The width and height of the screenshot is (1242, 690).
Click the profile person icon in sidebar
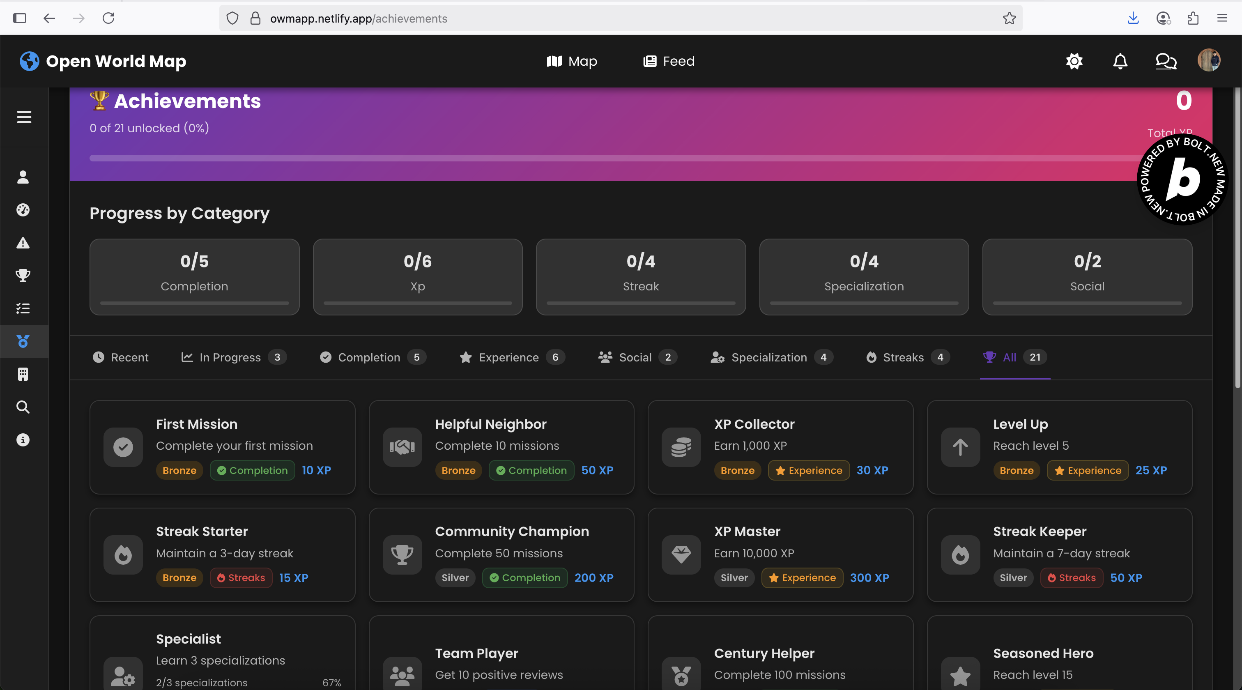(23, 177)
